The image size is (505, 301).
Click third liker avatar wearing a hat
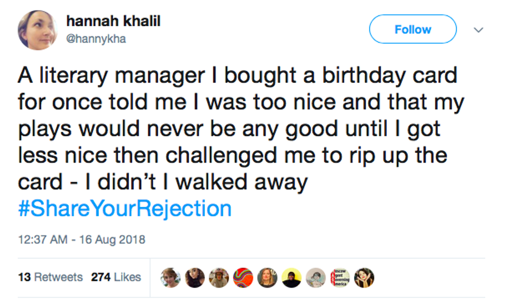pyautogui.click(x=219, y=277)
